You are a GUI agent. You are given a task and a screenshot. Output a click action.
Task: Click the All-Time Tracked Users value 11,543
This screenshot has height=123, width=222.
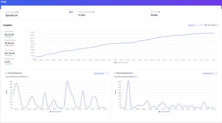[82, 15]
